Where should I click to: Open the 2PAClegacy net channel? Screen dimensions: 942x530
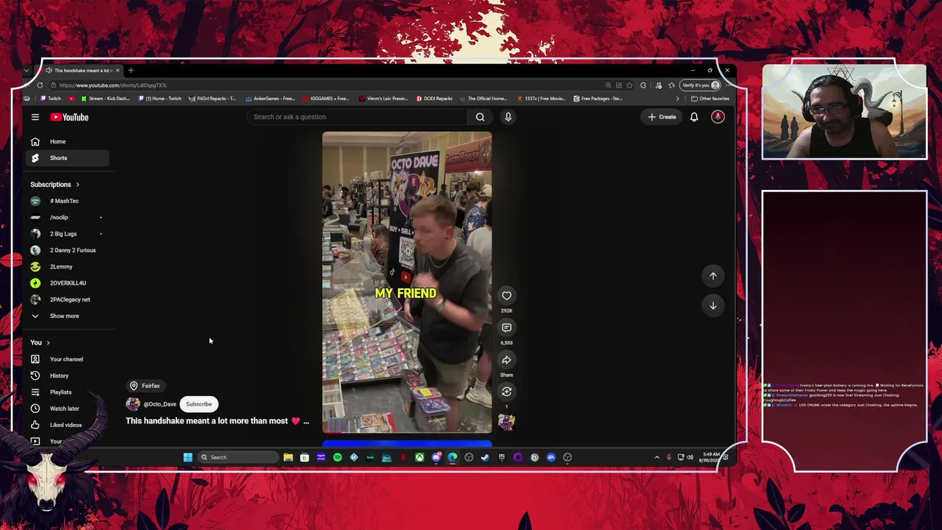68,300
